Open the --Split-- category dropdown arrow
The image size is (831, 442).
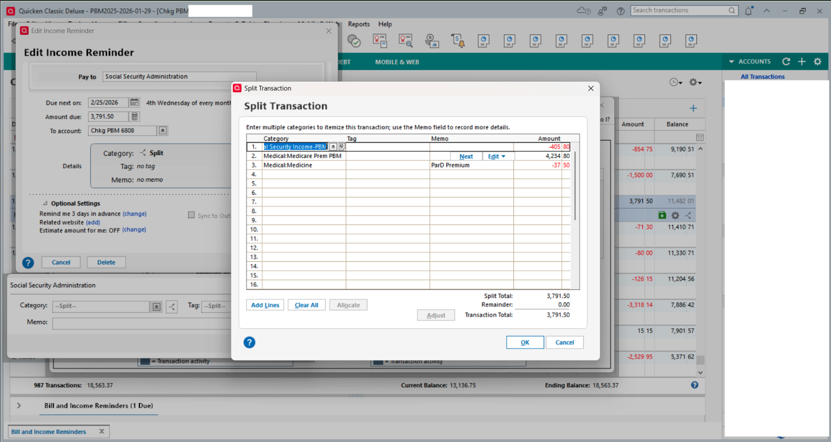tap(156, 306)
